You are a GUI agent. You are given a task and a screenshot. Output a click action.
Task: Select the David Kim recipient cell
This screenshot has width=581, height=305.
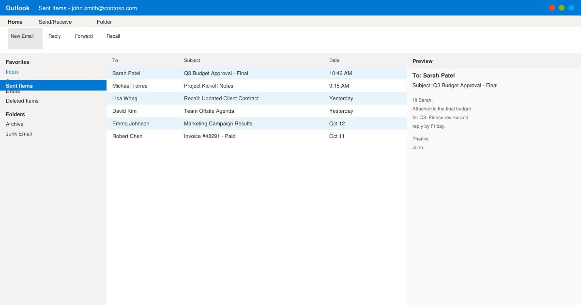coord(124,111)
